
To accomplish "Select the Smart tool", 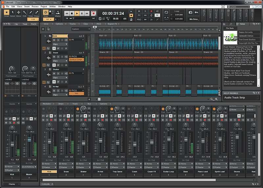I will click(7, 12).
